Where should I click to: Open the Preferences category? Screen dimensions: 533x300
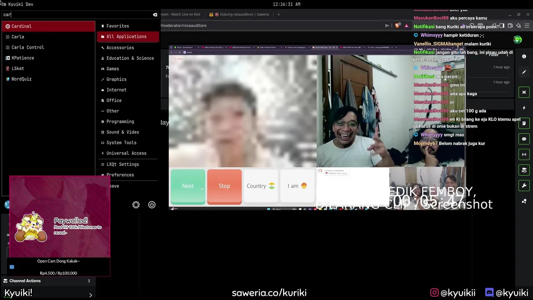point(128,175)
